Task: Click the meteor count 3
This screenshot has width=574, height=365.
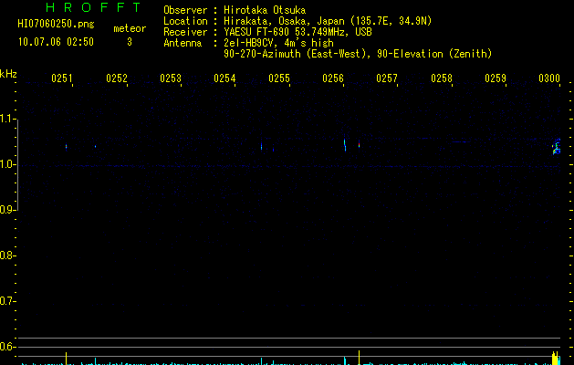Action: pyautogui.click(x=130, y=42)
